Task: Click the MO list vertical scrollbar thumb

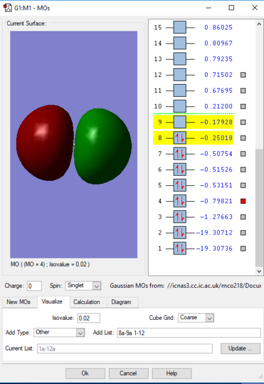Action: click(259, 208)
